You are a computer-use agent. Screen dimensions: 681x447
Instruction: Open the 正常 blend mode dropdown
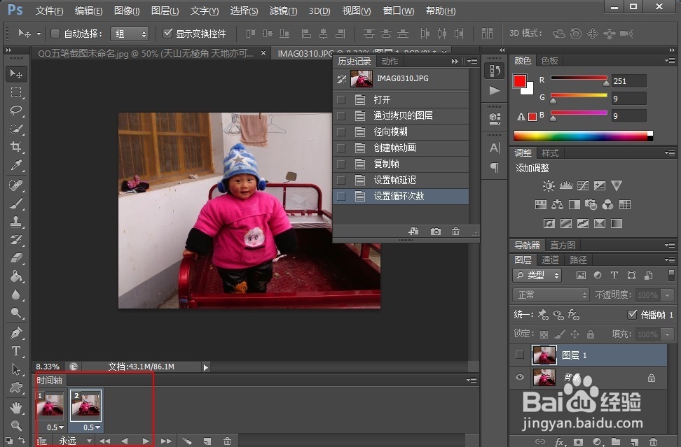tap(550, 295)
